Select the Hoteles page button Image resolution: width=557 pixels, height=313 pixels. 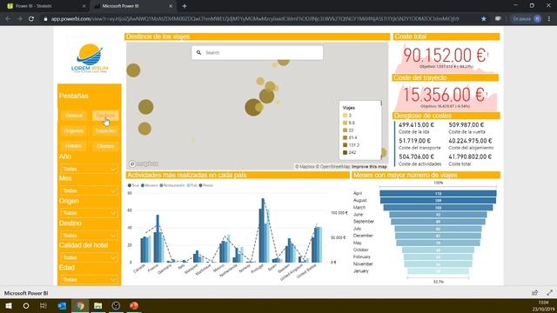[x=73, y=146]
